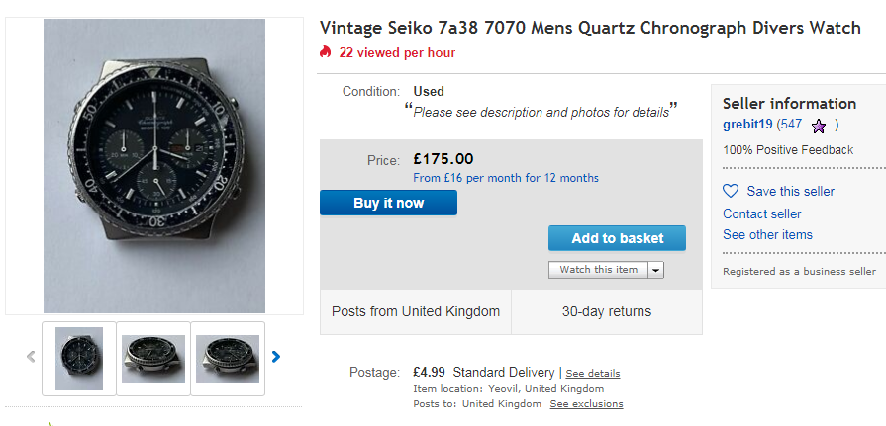The height and width of the screenshot is (426, 886).
Task: Open seller profile grebit19
Action: point(747,125)
